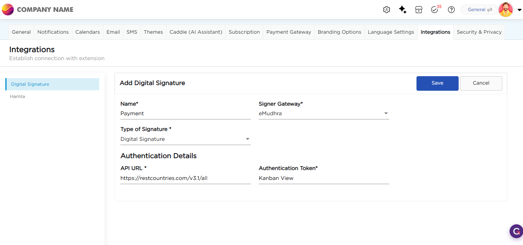Switch to the Payment Gateway tab
Screen dimensions: 523x245
tap(289, 32)
